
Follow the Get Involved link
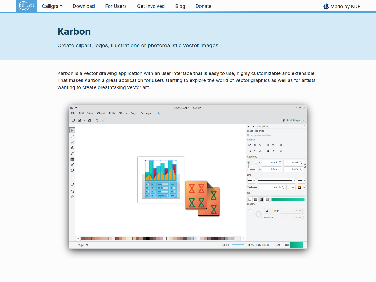pyautogui.click(x=151, y=6)
